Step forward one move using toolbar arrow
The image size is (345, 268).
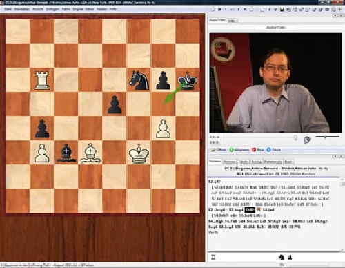click(239, 10)
